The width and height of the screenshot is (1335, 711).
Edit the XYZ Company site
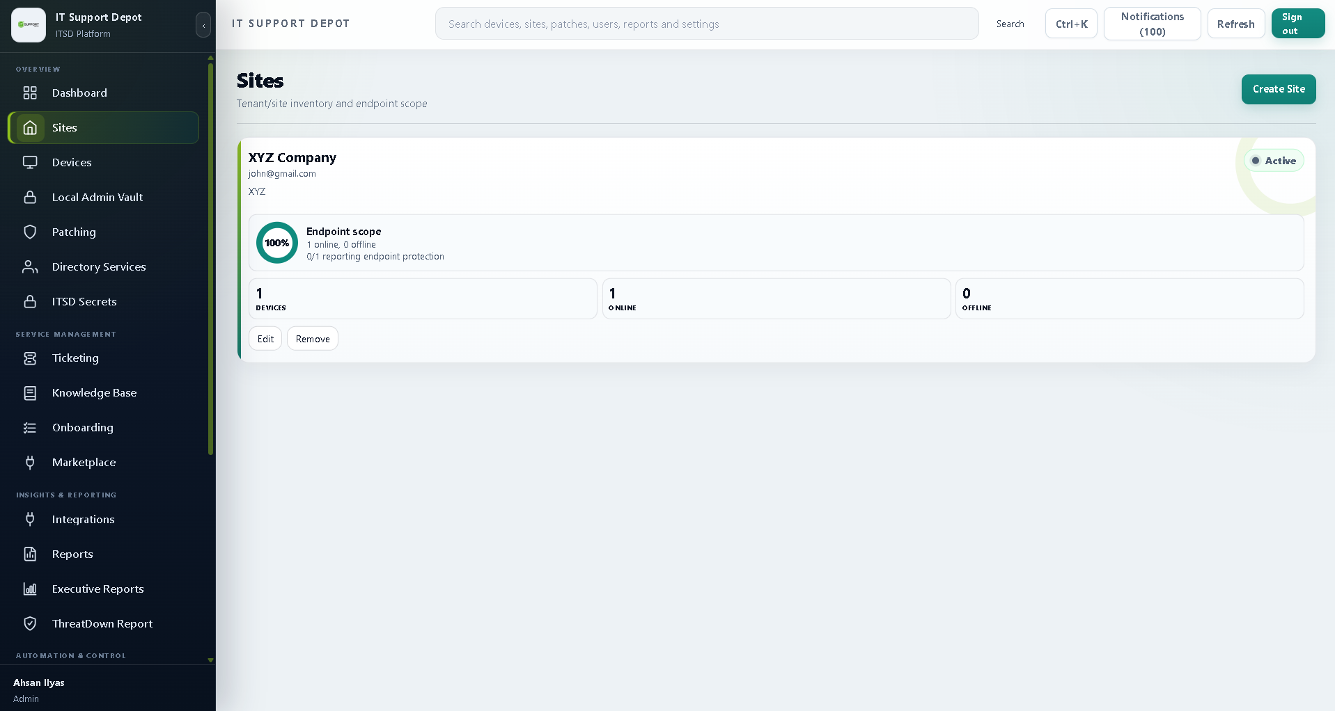(265, 339)
